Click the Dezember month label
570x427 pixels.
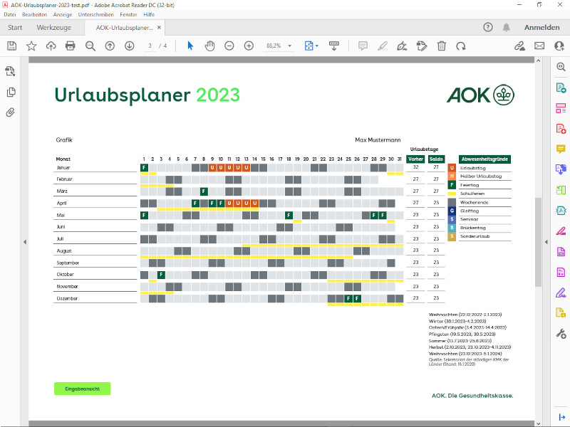pos(67,298)
